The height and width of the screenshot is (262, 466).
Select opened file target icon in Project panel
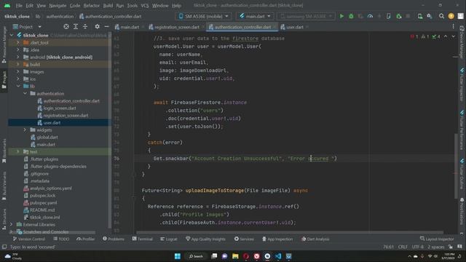(66, 27)
